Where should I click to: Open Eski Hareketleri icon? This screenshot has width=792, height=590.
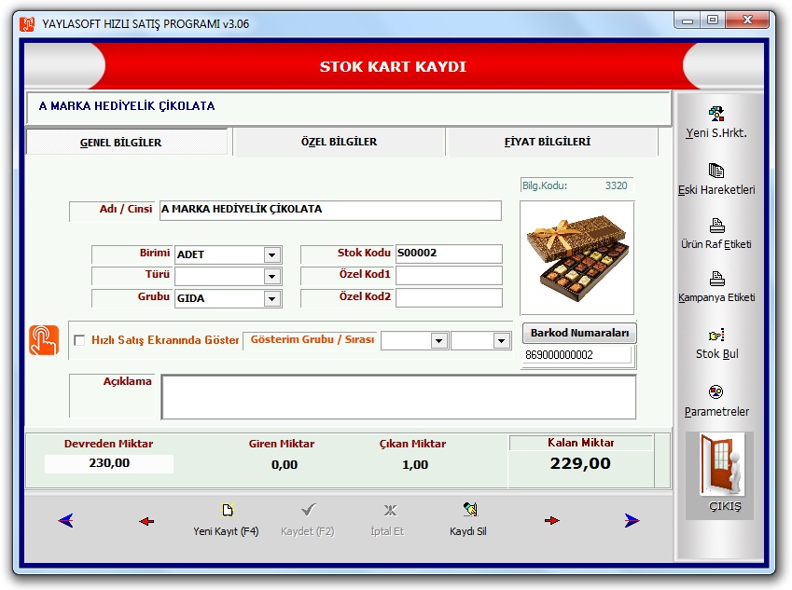(x=716, y=171)
